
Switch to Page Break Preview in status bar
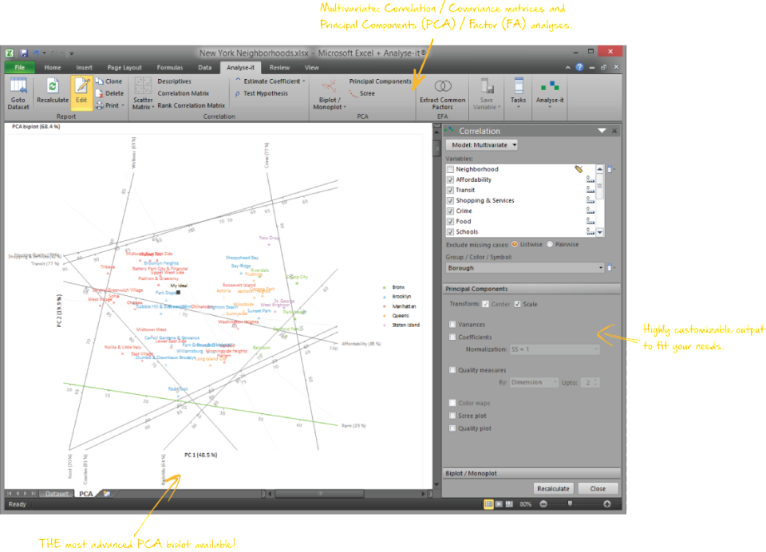click(509, 504)
